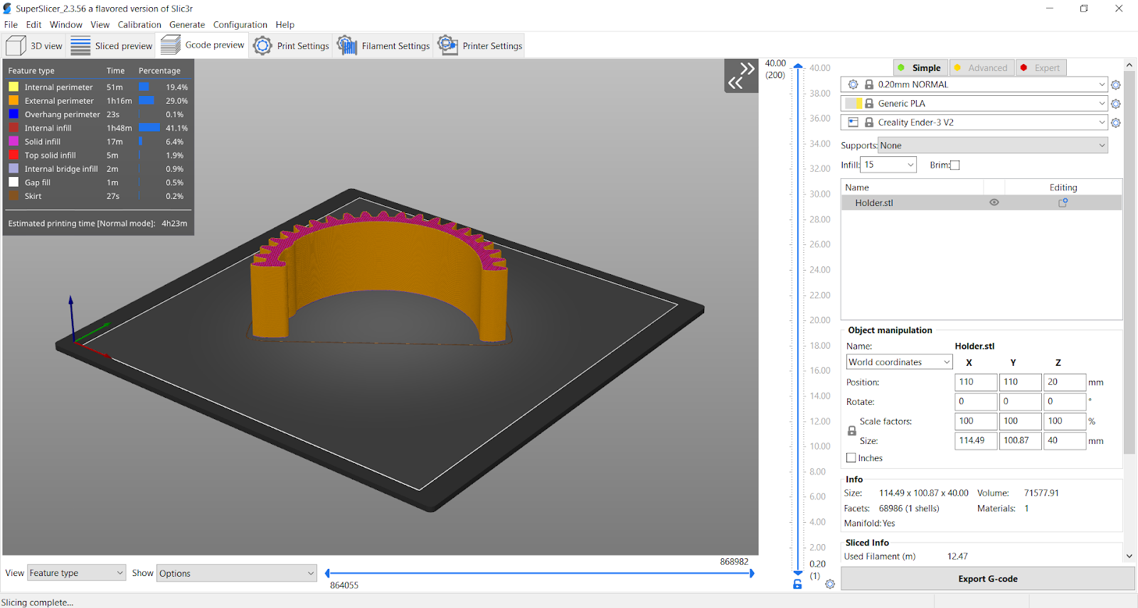Open Filament Settings tab

click(x=383, y=46)
